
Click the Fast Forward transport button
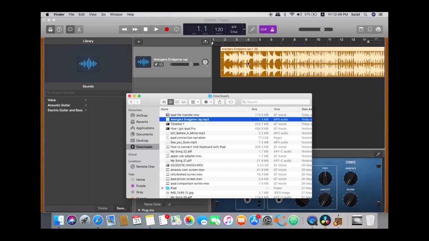135,29
